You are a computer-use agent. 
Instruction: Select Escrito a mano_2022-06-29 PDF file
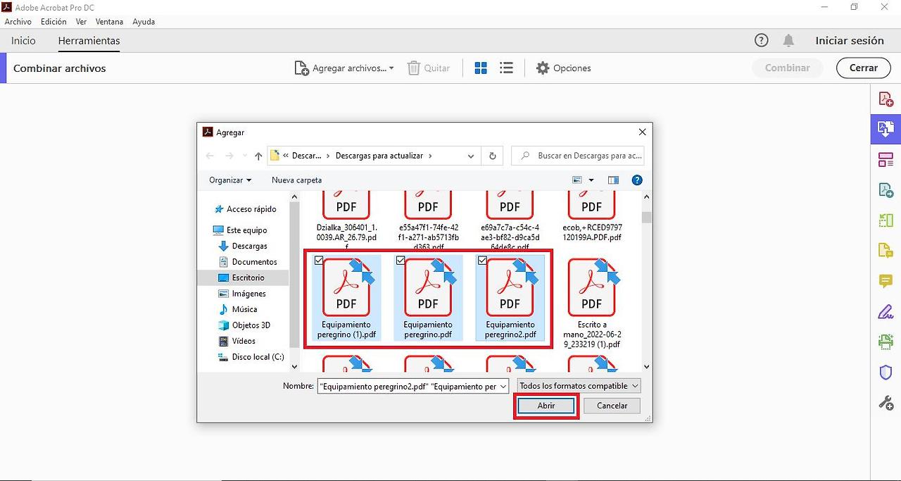pyautogui.click(x=591, y=303)
